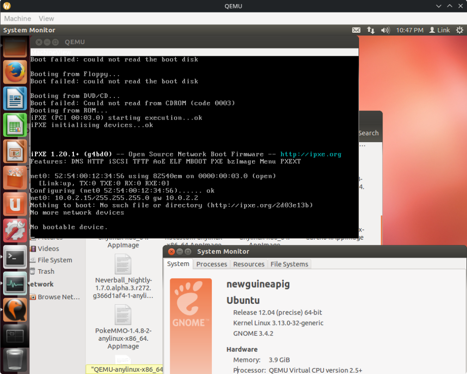This screenshot has width=467, height=374.
Task: Select the System tab in System Monitor
Action: point(178,264)
